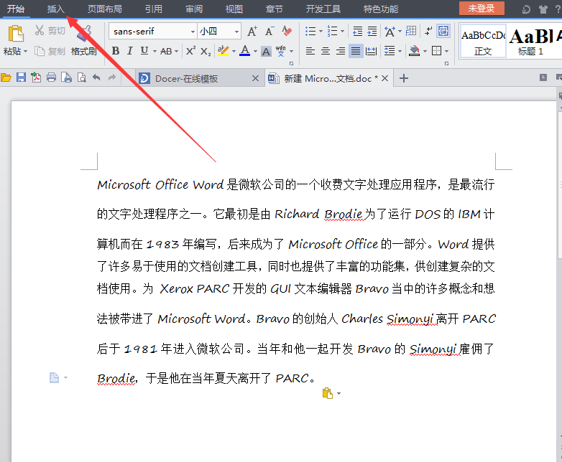Apply yellow highlight pen to text

click(x=223, y=51)
